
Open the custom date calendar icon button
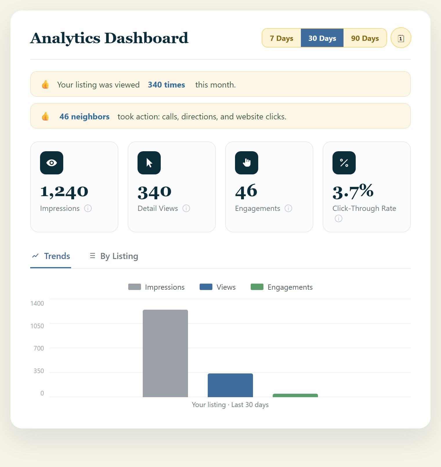click(401, 38)
